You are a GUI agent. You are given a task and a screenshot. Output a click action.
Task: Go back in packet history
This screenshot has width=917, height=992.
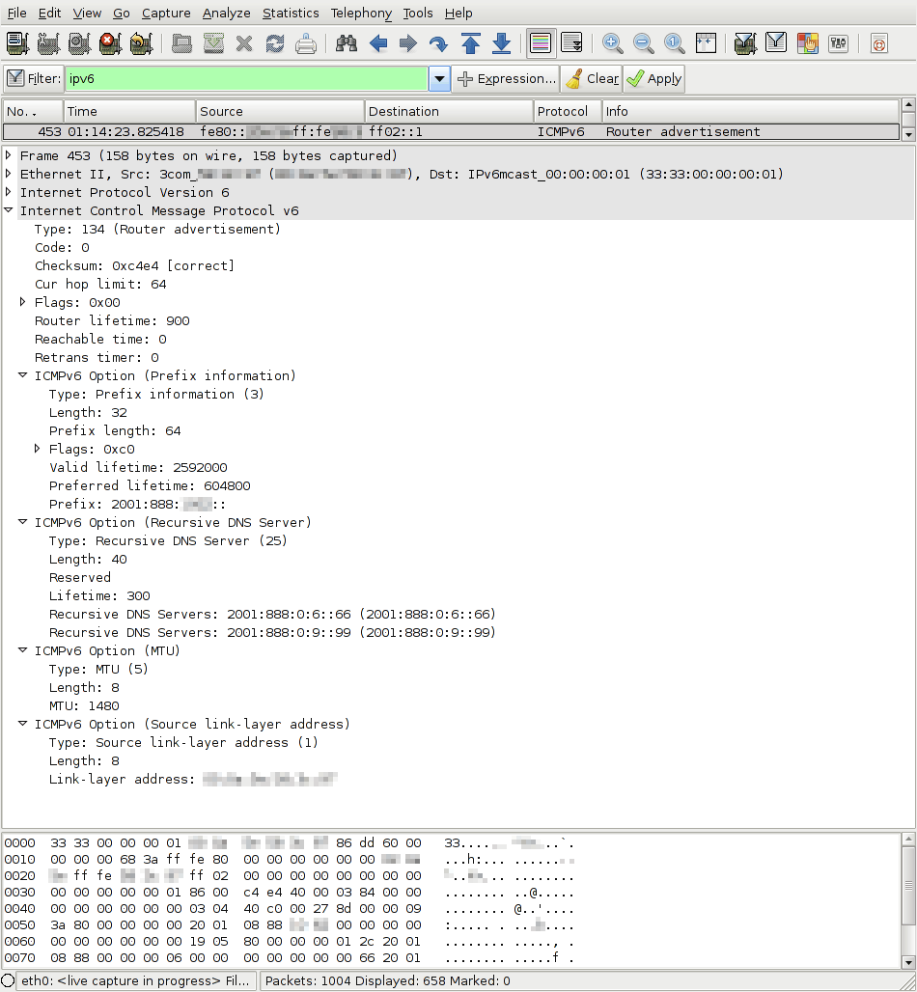tap(377, 43)
